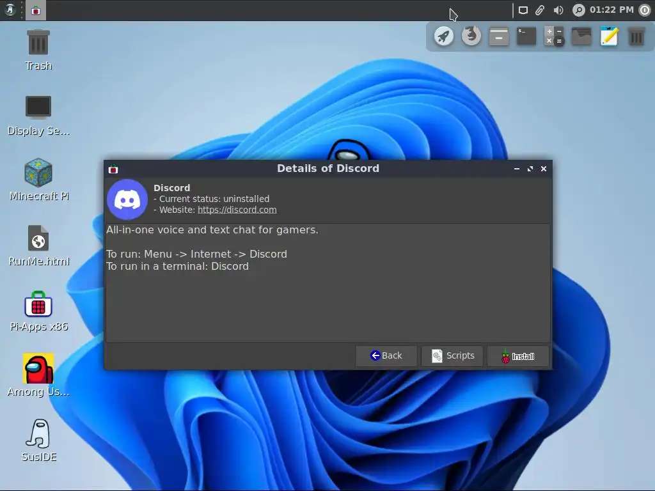
Task: Select the Pi-Apps taskbar window button
Action: click(36, 10)
